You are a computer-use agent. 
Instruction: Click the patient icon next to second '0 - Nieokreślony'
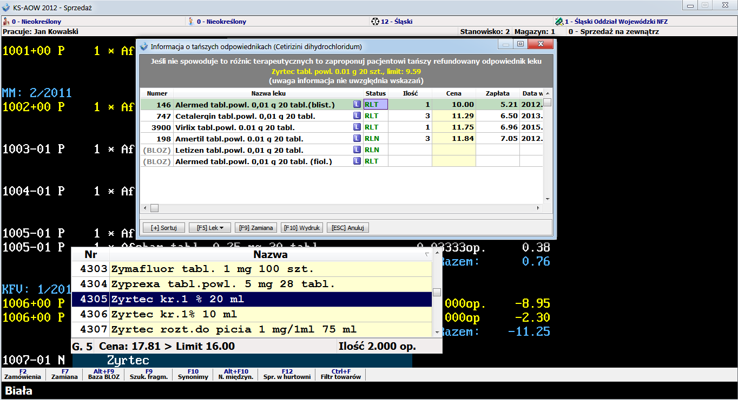191,22
